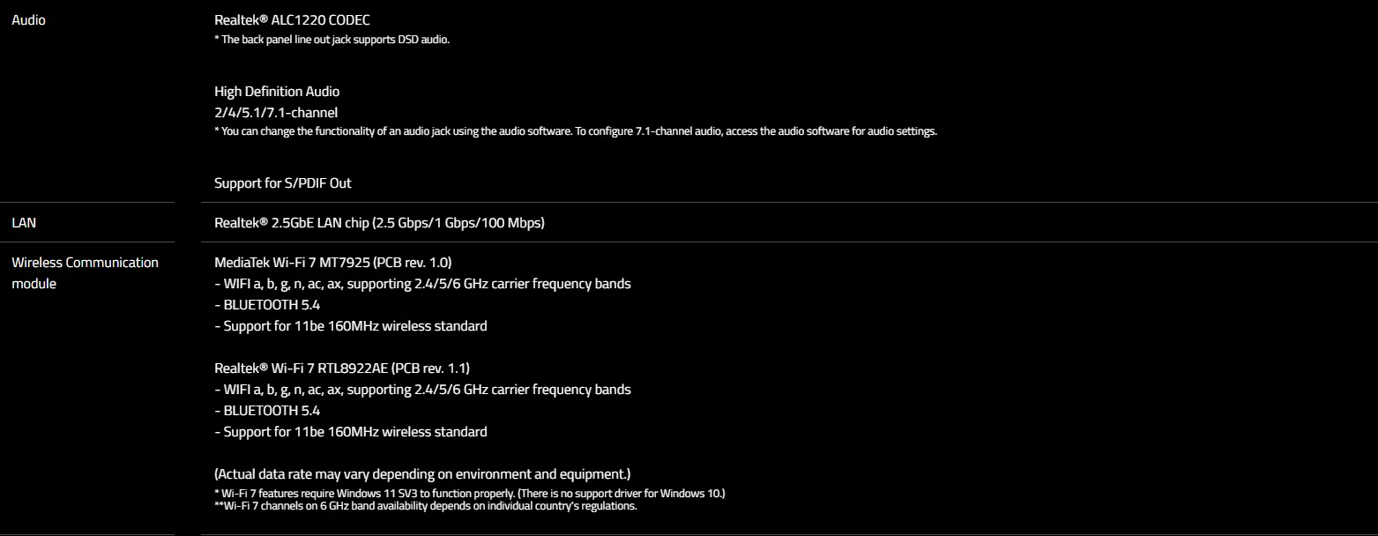Click the Audio specification label

pos(28,19)
